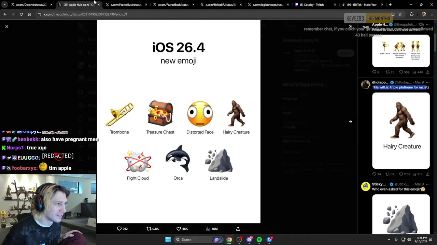The image size is (437, 245).
Task: Like dholapo's comment with 2.8K likes
Action: click(405, 174)
